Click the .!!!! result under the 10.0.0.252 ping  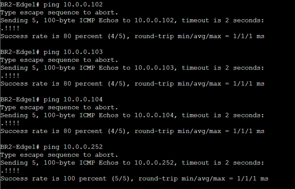tap(10, 171)
